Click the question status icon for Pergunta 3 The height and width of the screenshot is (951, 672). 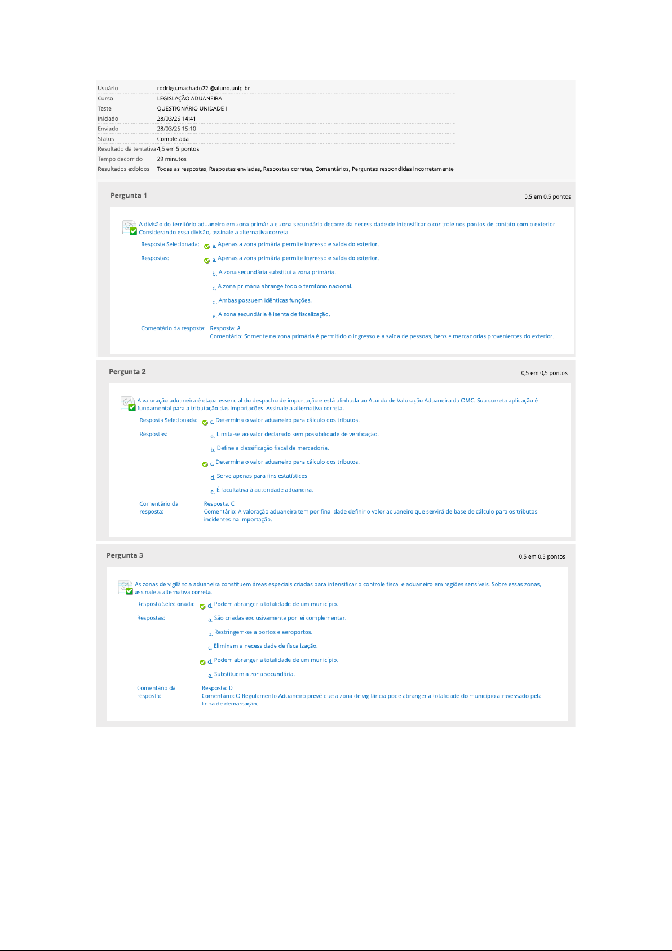(126, 588)
